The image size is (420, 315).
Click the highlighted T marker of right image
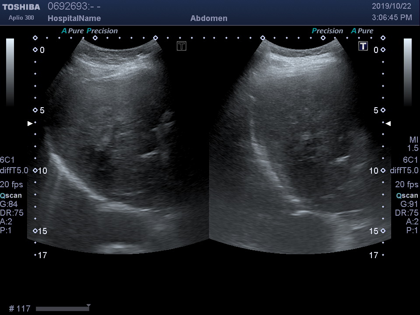pyautogui.click(x=363, y=46)
